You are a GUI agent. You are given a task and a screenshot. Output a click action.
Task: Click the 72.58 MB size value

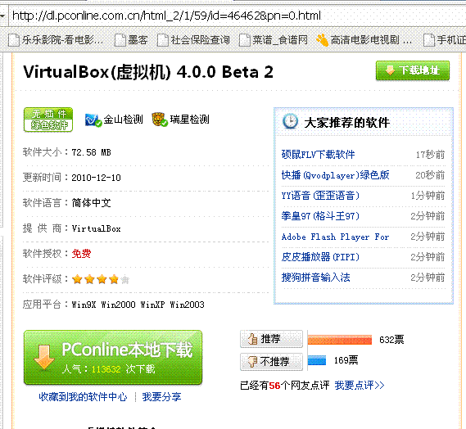(91, 152)
